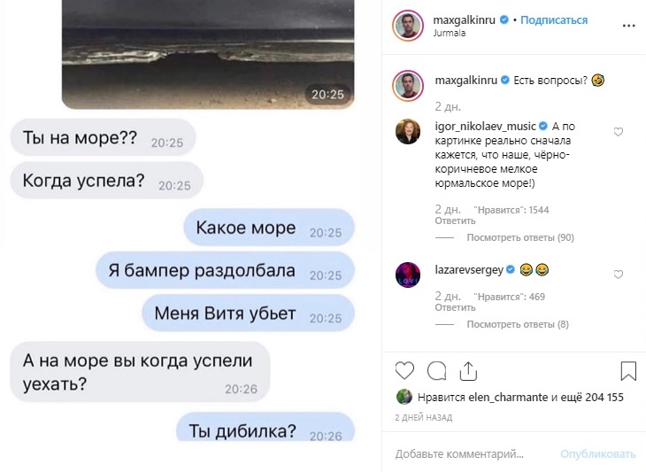Click Опубликовать to post comment
Screen dimensions: 646x472
click(598, 454)
